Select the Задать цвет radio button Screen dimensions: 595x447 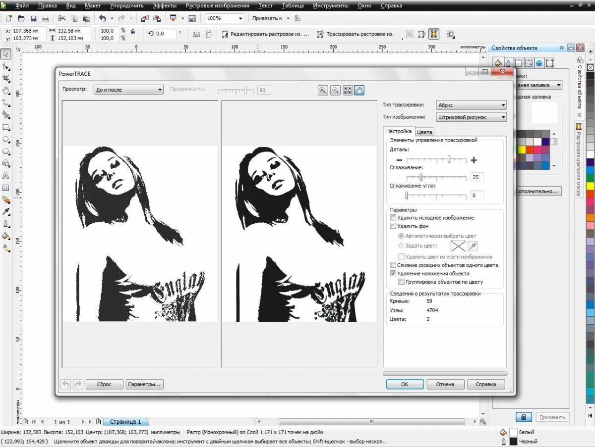401,246
